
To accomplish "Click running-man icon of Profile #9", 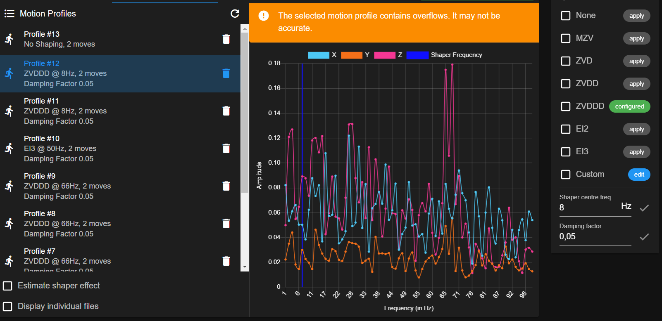I will click(x=9, y=186).
